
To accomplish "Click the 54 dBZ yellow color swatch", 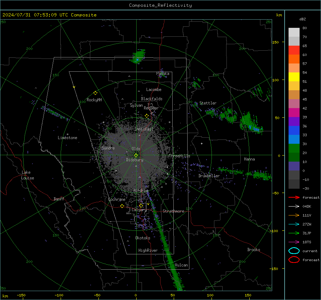I will coord(294,77).
